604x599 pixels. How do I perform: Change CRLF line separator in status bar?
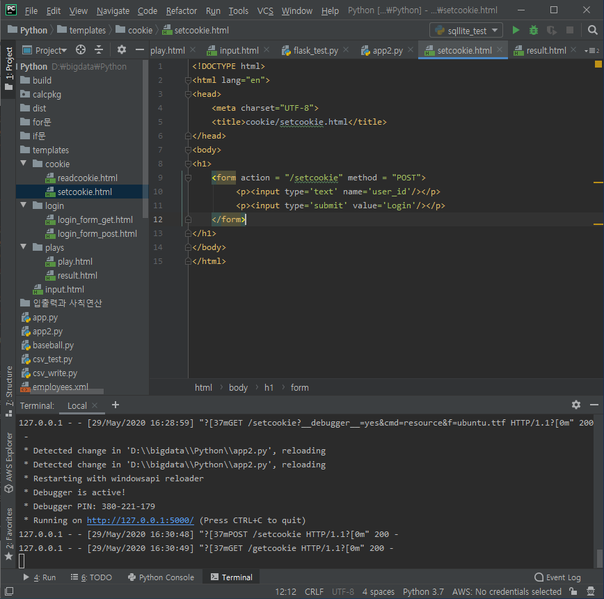point(314,591)
